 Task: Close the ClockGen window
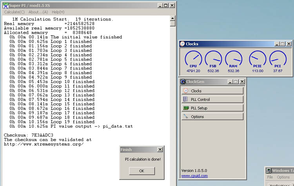(x=242, y=82)
